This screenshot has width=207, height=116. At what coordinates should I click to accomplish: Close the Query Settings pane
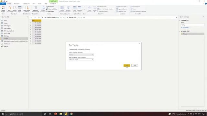point(203,17)
